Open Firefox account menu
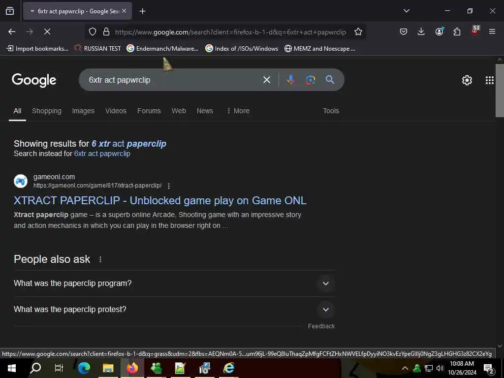This screenshot has height=378, width=504. pyautogui.click(x=439, y=31)
